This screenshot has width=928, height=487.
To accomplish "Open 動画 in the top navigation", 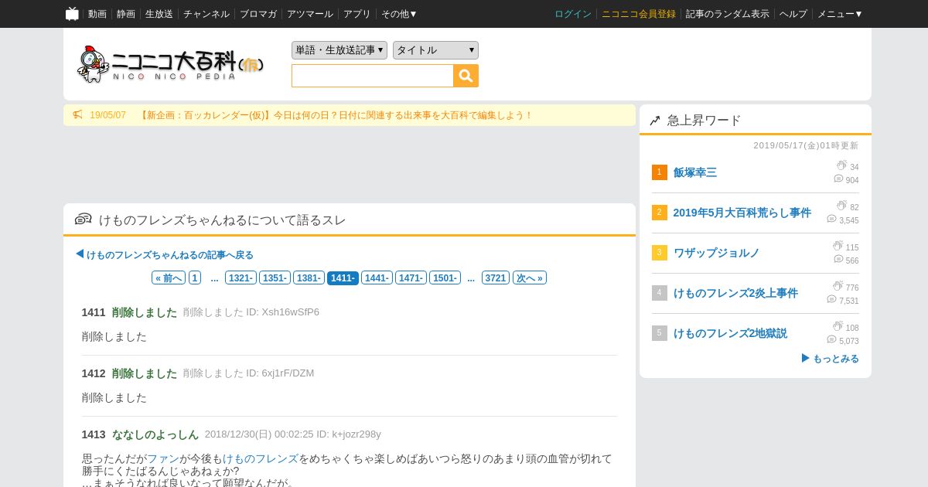I will pyautogui.click(x=97, y=14).
